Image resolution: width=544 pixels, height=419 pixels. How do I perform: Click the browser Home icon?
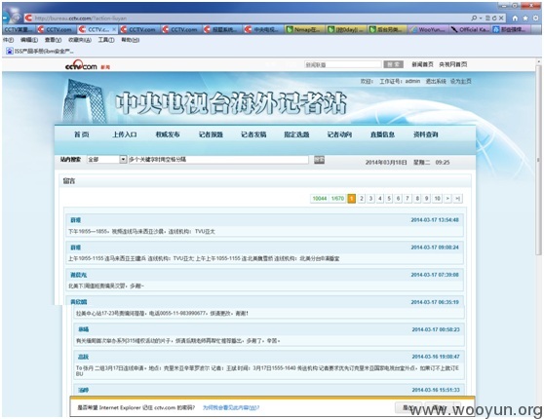pyautogui.click(x=515, y=19)
